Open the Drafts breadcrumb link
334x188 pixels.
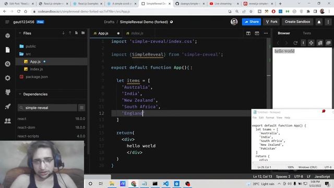click(109, 22)
